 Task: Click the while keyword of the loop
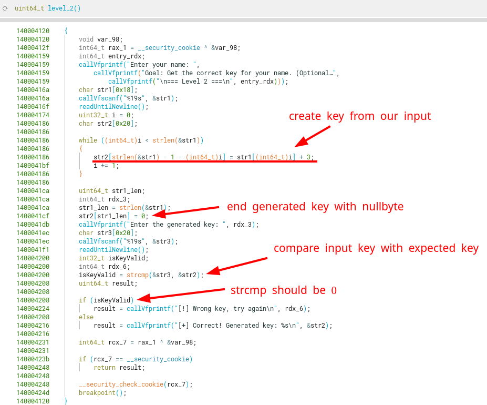point(88,140)
